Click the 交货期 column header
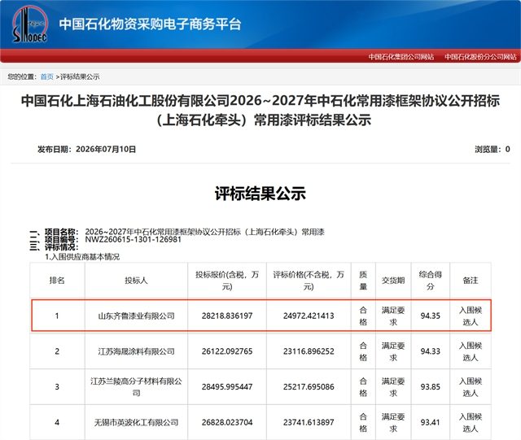Viewport: 521px width, 440px height. coord(393,281)
